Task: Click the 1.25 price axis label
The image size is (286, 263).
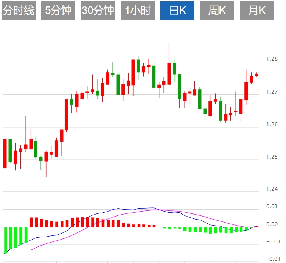Action: tap(272, 157)
